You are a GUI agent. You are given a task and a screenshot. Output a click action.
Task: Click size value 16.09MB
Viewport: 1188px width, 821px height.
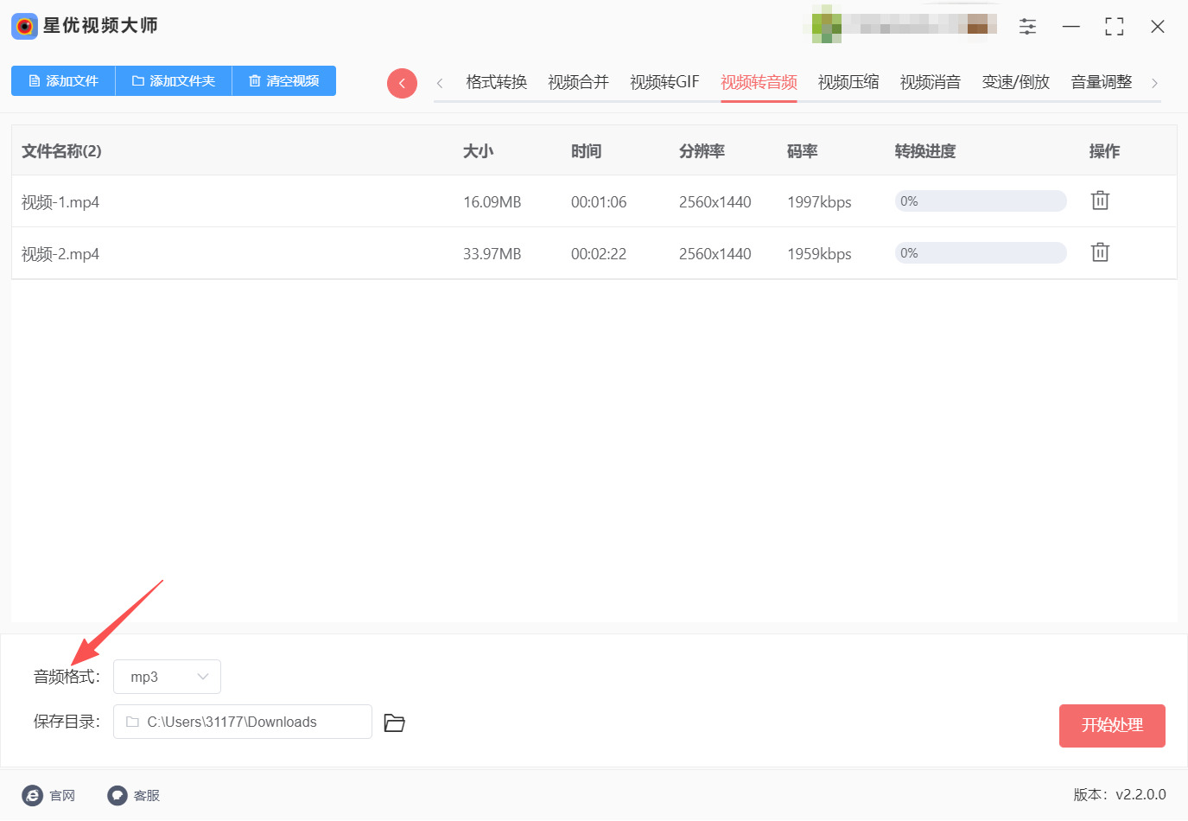tap(492, 202)
